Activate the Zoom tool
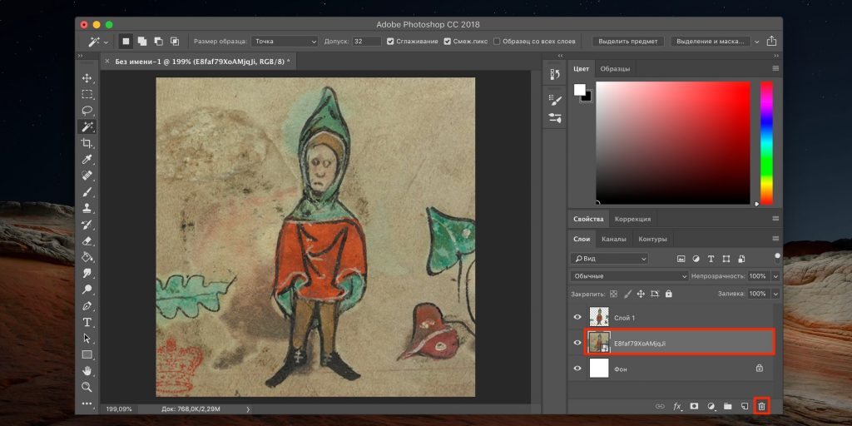Screen dimensions: 852x426 click(x=87, y=387)
